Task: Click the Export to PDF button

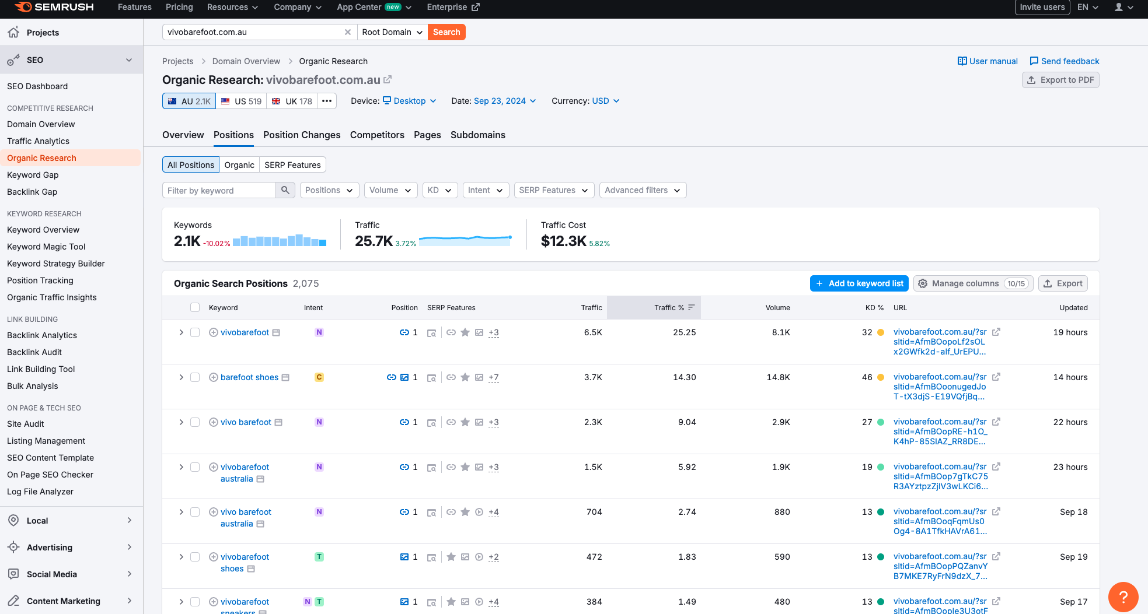Action: point(1060,80)
